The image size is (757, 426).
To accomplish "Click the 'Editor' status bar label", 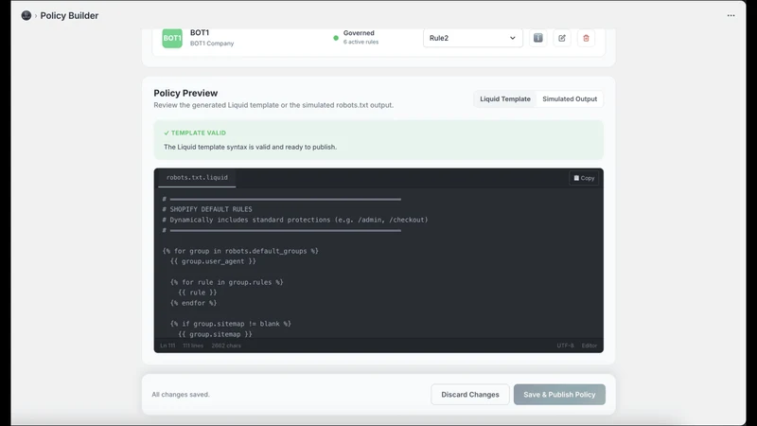I will pos(589,346).
